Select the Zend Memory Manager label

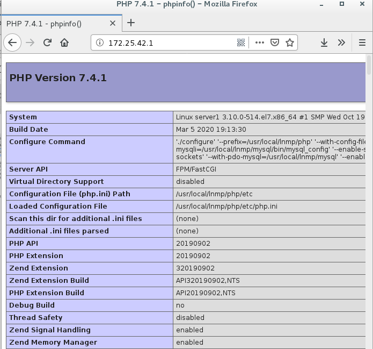(x=53, y=343)
